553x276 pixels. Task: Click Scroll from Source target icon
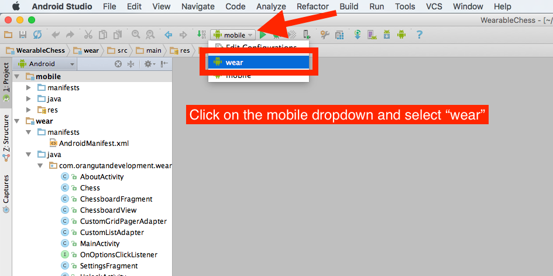pos(118,64)
